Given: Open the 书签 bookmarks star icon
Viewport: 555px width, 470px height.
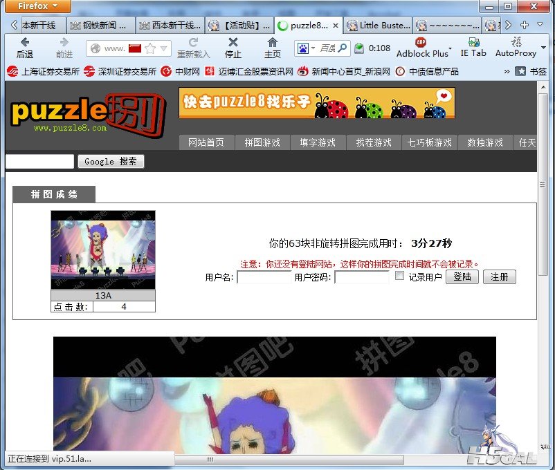Looking at the screenshot, I should pyautogui.click(x=520, y=71).
